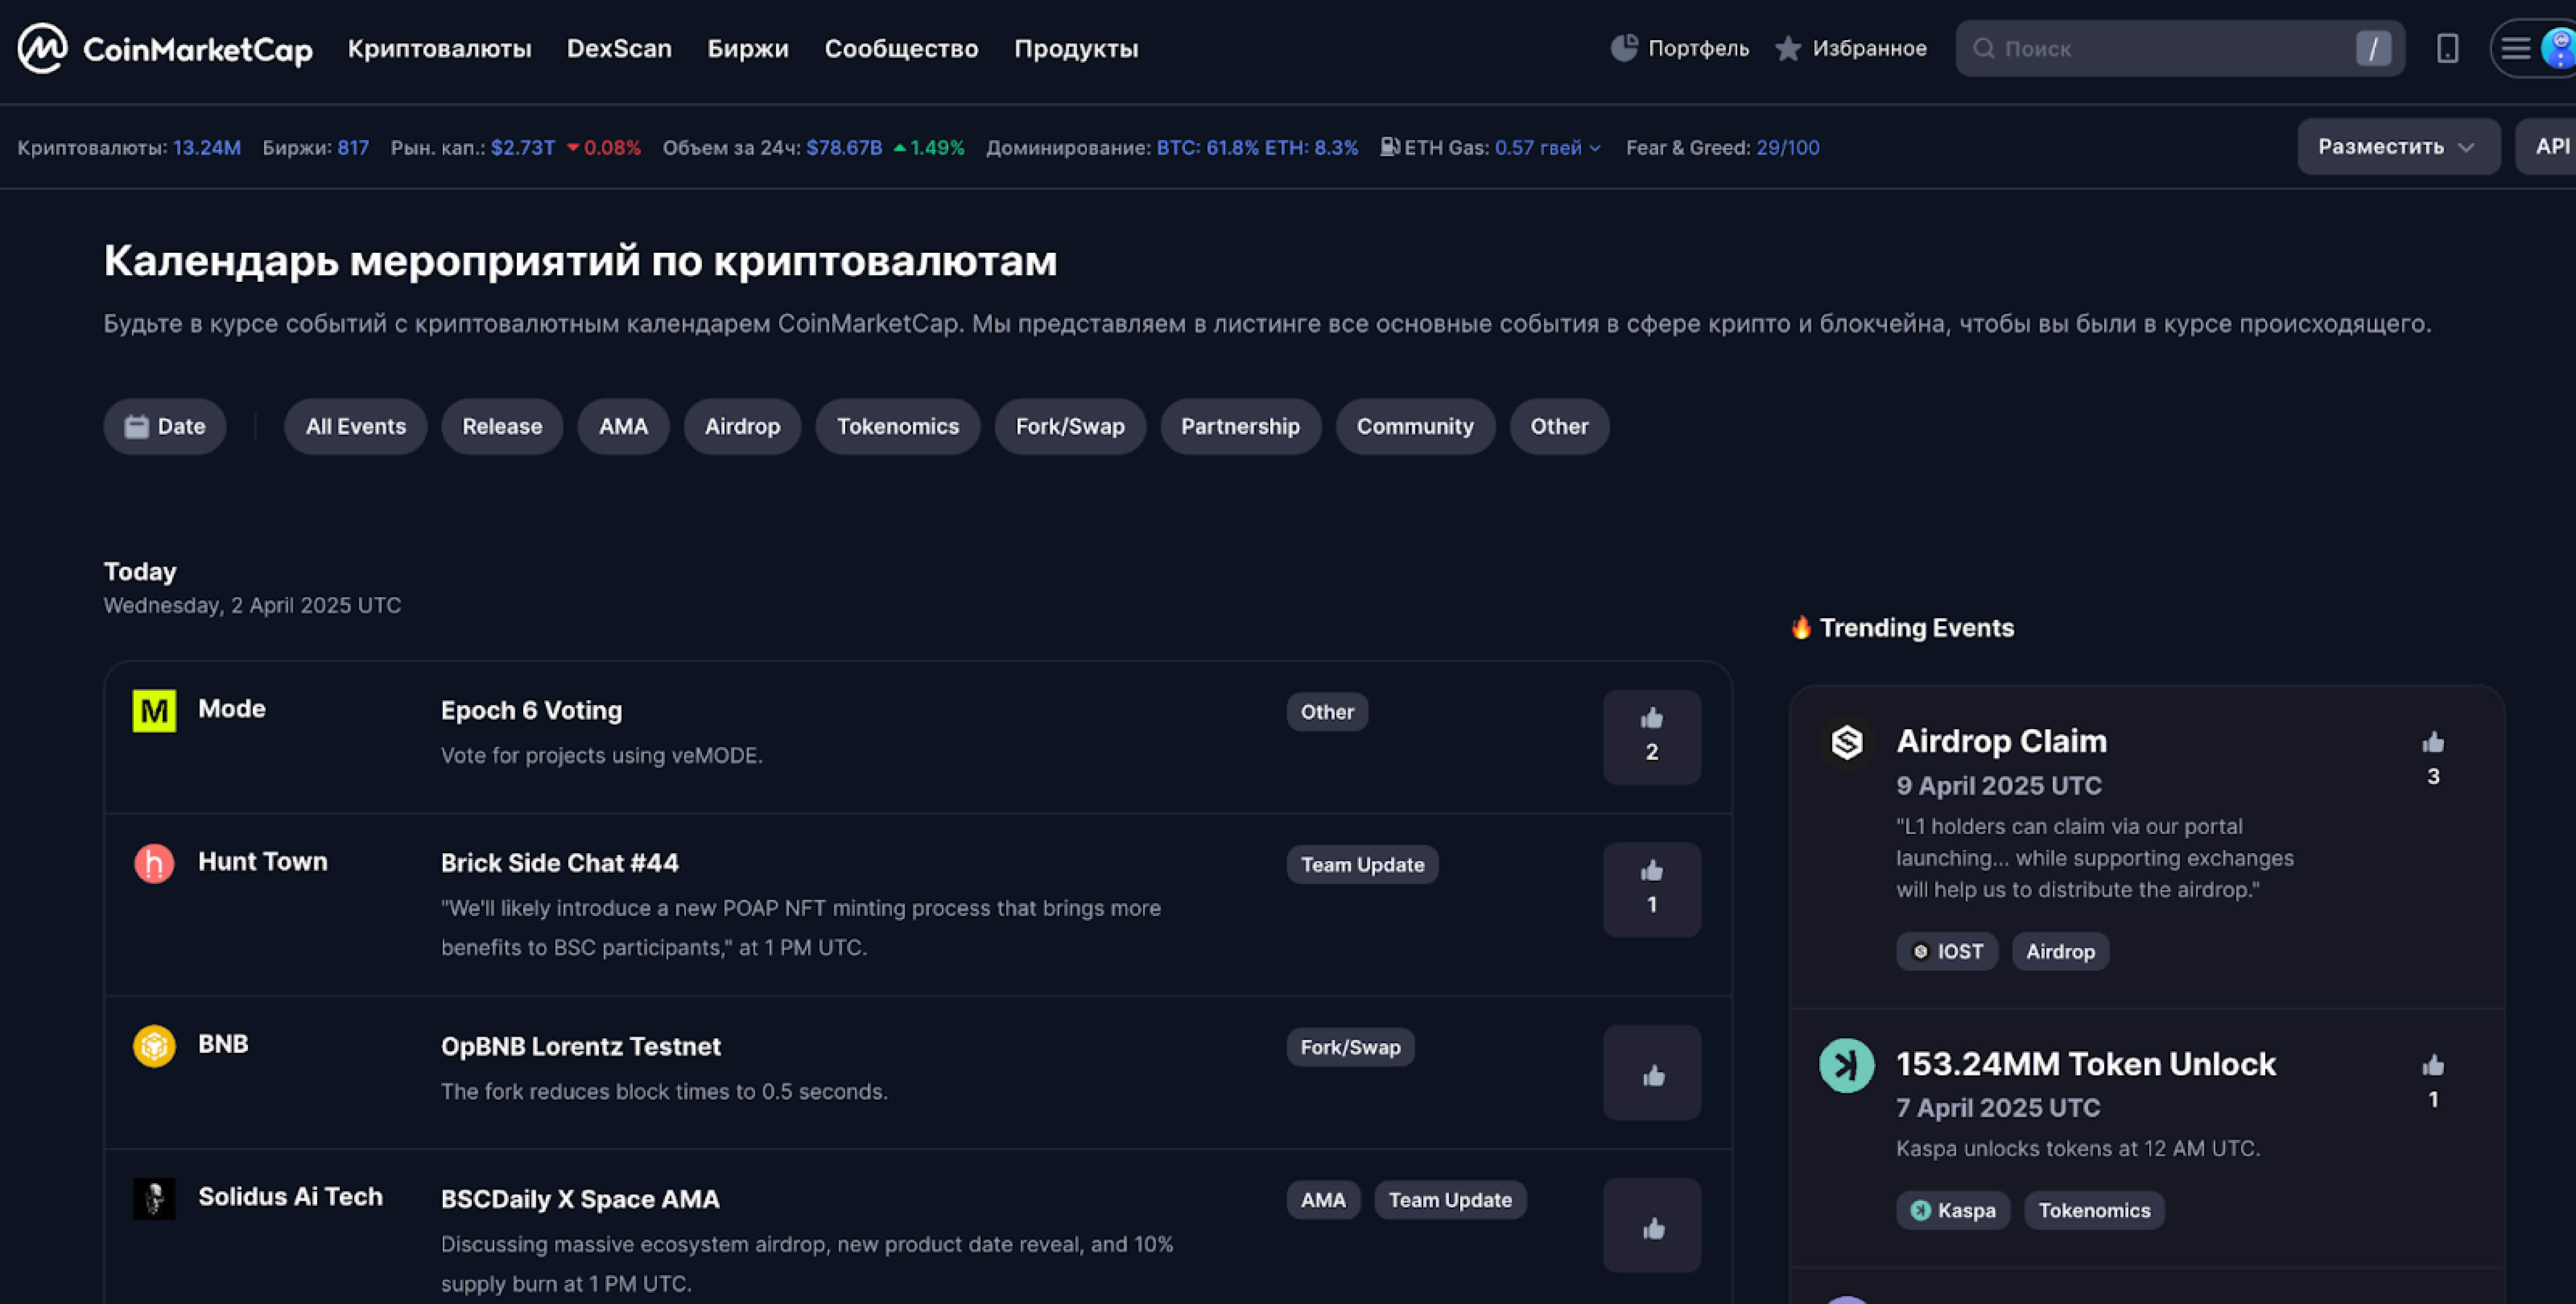The width and height of the screenshot is (2576, 1304).
Task: Click the Hunt Town coin logo
Action: 154,863
